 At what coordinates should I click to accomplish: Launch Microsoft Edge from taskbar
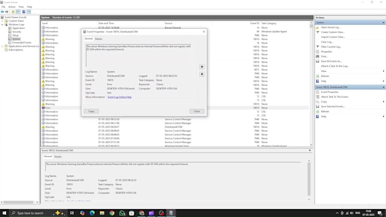(x=93, y=213)
